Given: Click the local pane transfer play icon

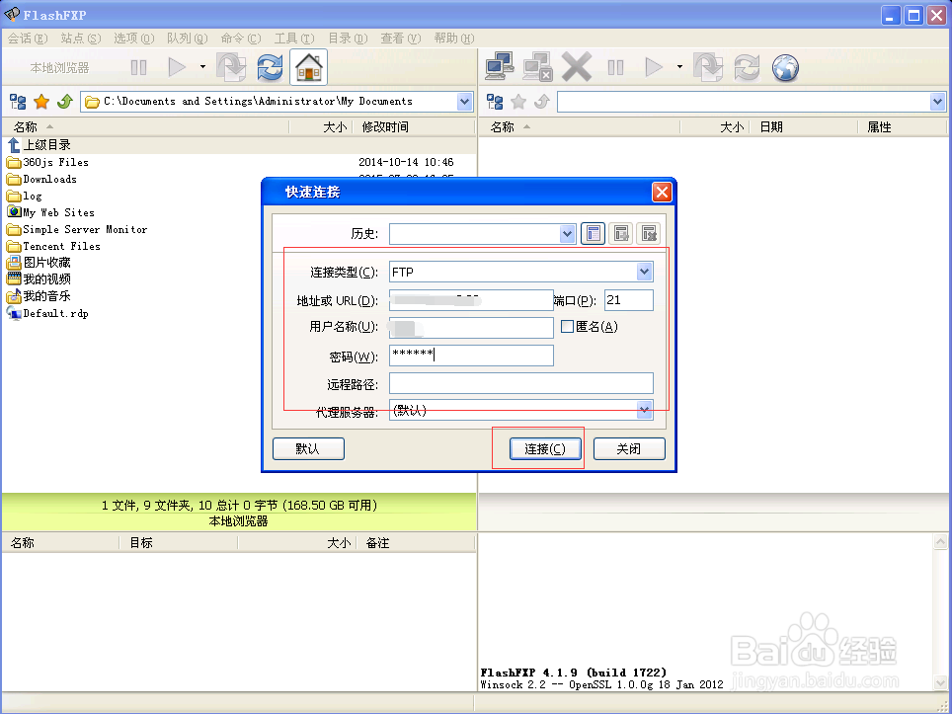Looking at the screenshot, I should (x=177, y=67).
